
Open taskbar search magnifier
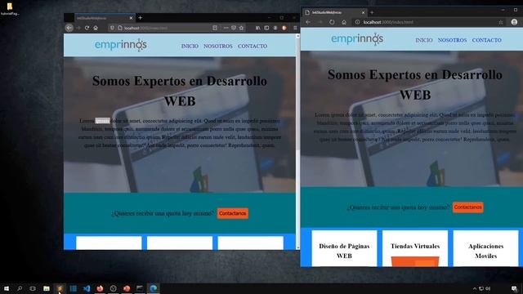20,288
